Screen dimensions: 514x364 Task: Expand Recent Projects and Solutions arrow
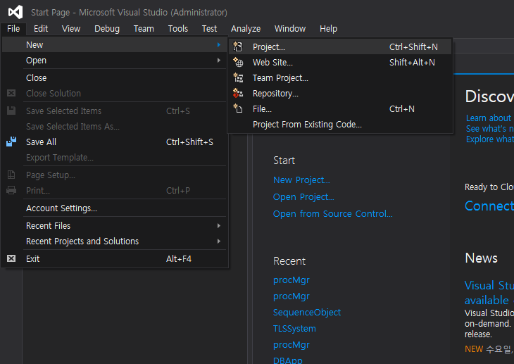[219, 241]
